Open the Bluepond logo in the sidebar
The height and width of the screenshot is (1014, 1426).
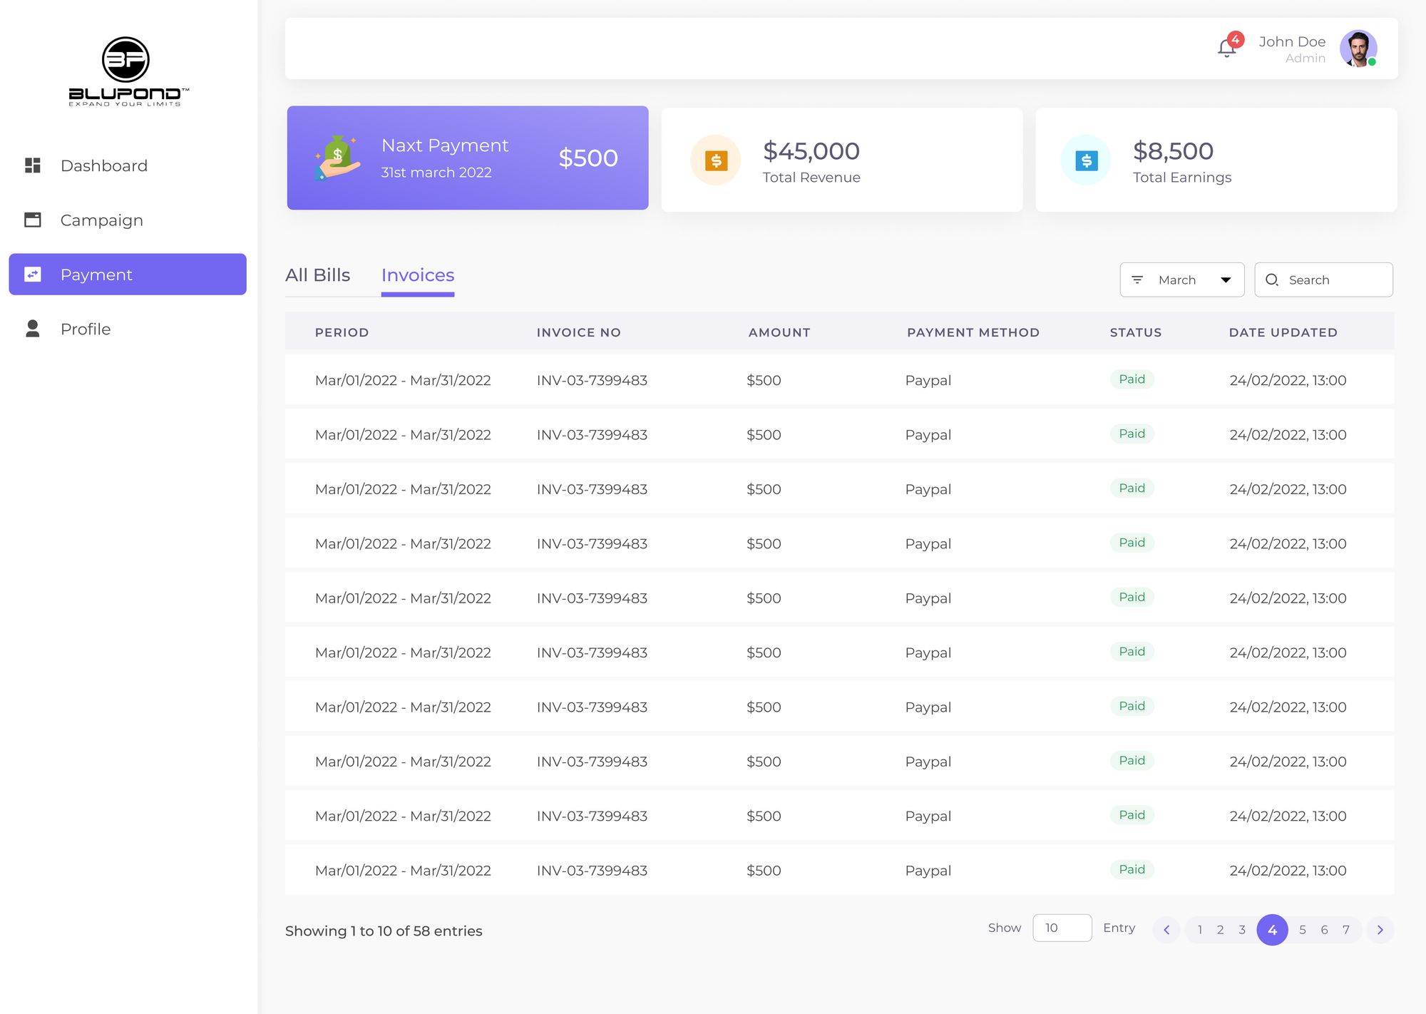pyautogui.click(x=127, y=71)
